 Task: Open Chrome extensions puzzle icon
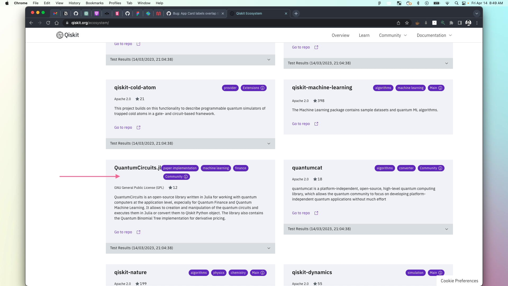pyautogui.click(x=451, y=23)
